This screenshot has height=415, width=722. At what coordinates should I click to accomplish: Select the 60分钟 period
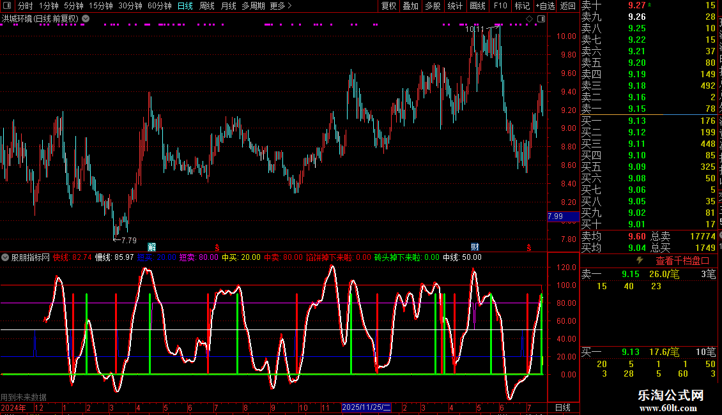(x=159, y=6)
